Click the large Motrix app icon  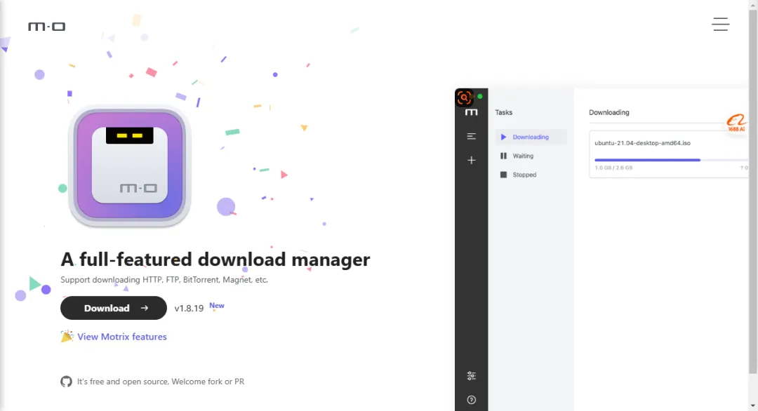[x=130, y=167]
